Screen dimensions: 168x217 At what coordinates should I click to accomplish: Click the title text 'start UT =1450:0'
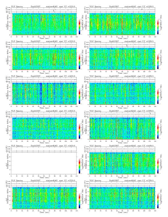145,76
